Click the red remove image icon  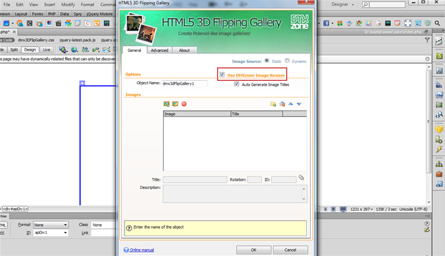tap(184, 104)
